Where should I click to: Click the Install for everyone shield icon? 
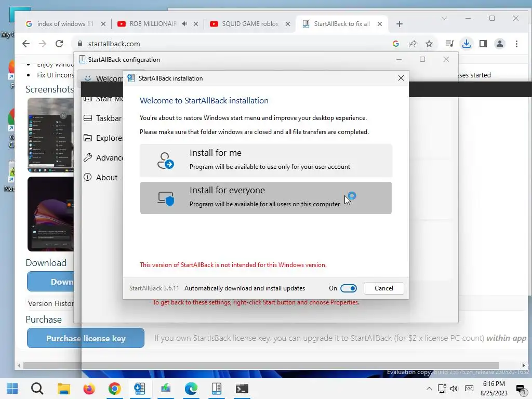(166, 198)
